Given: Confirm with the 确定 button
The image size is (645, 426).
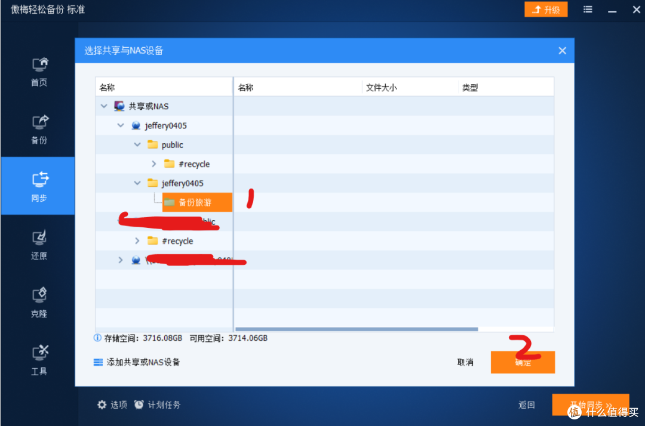Looking at the screenshot, I should 523,362.
